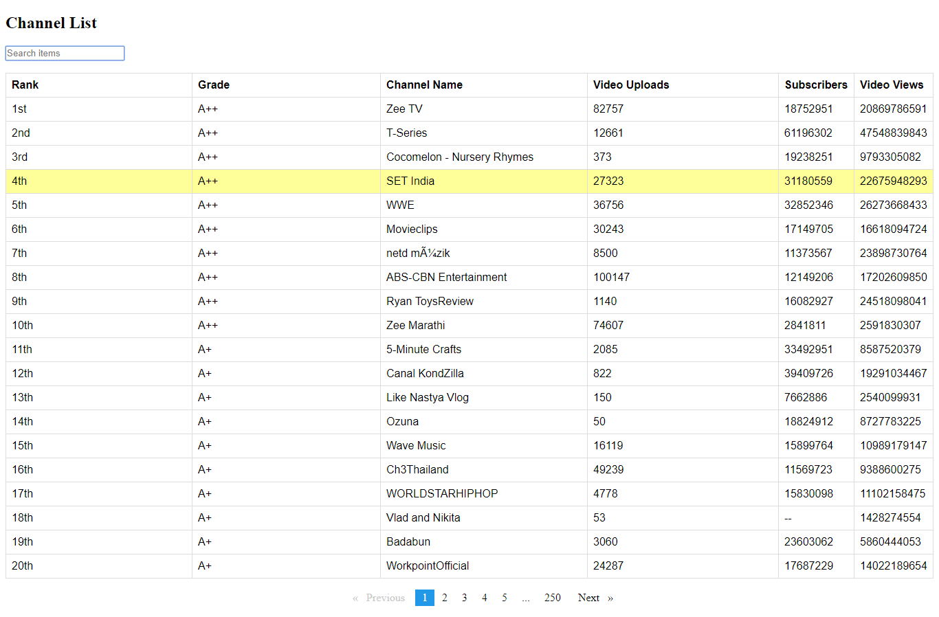Select the Movieclips channel cell
939x617 pixels.
coord(484,229)
